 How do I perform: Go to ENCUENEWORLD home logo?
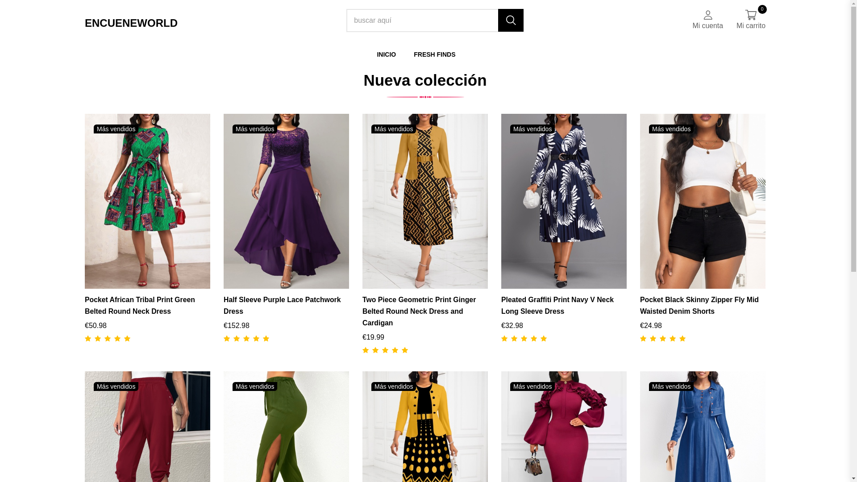131,23
